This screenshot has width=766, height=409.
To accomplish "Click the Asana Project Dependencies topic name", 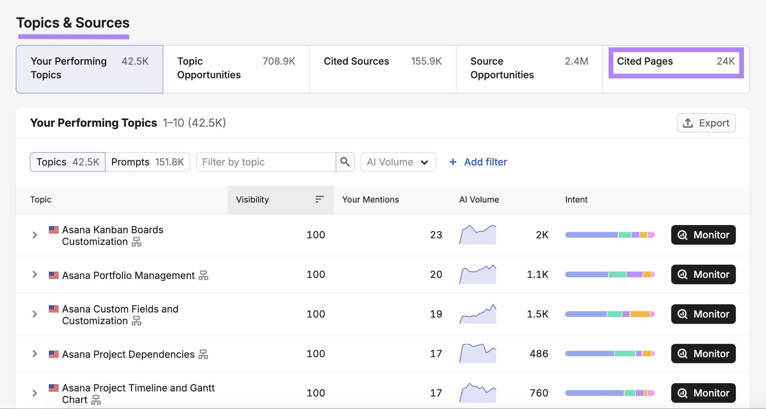I will point(128,354).
